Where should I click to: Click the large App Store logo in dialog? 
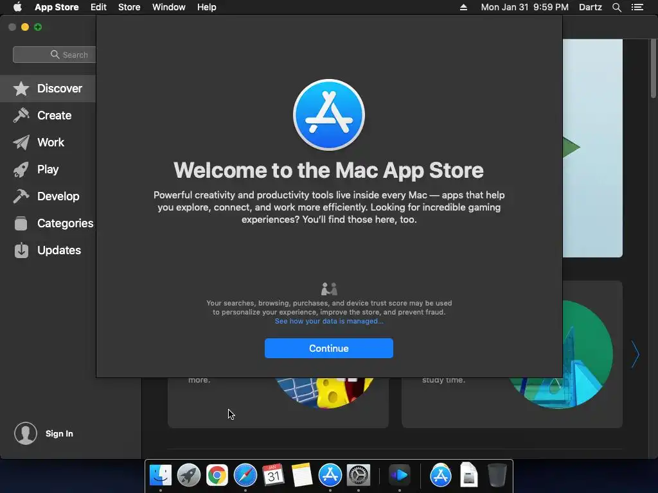pos(329,115)
